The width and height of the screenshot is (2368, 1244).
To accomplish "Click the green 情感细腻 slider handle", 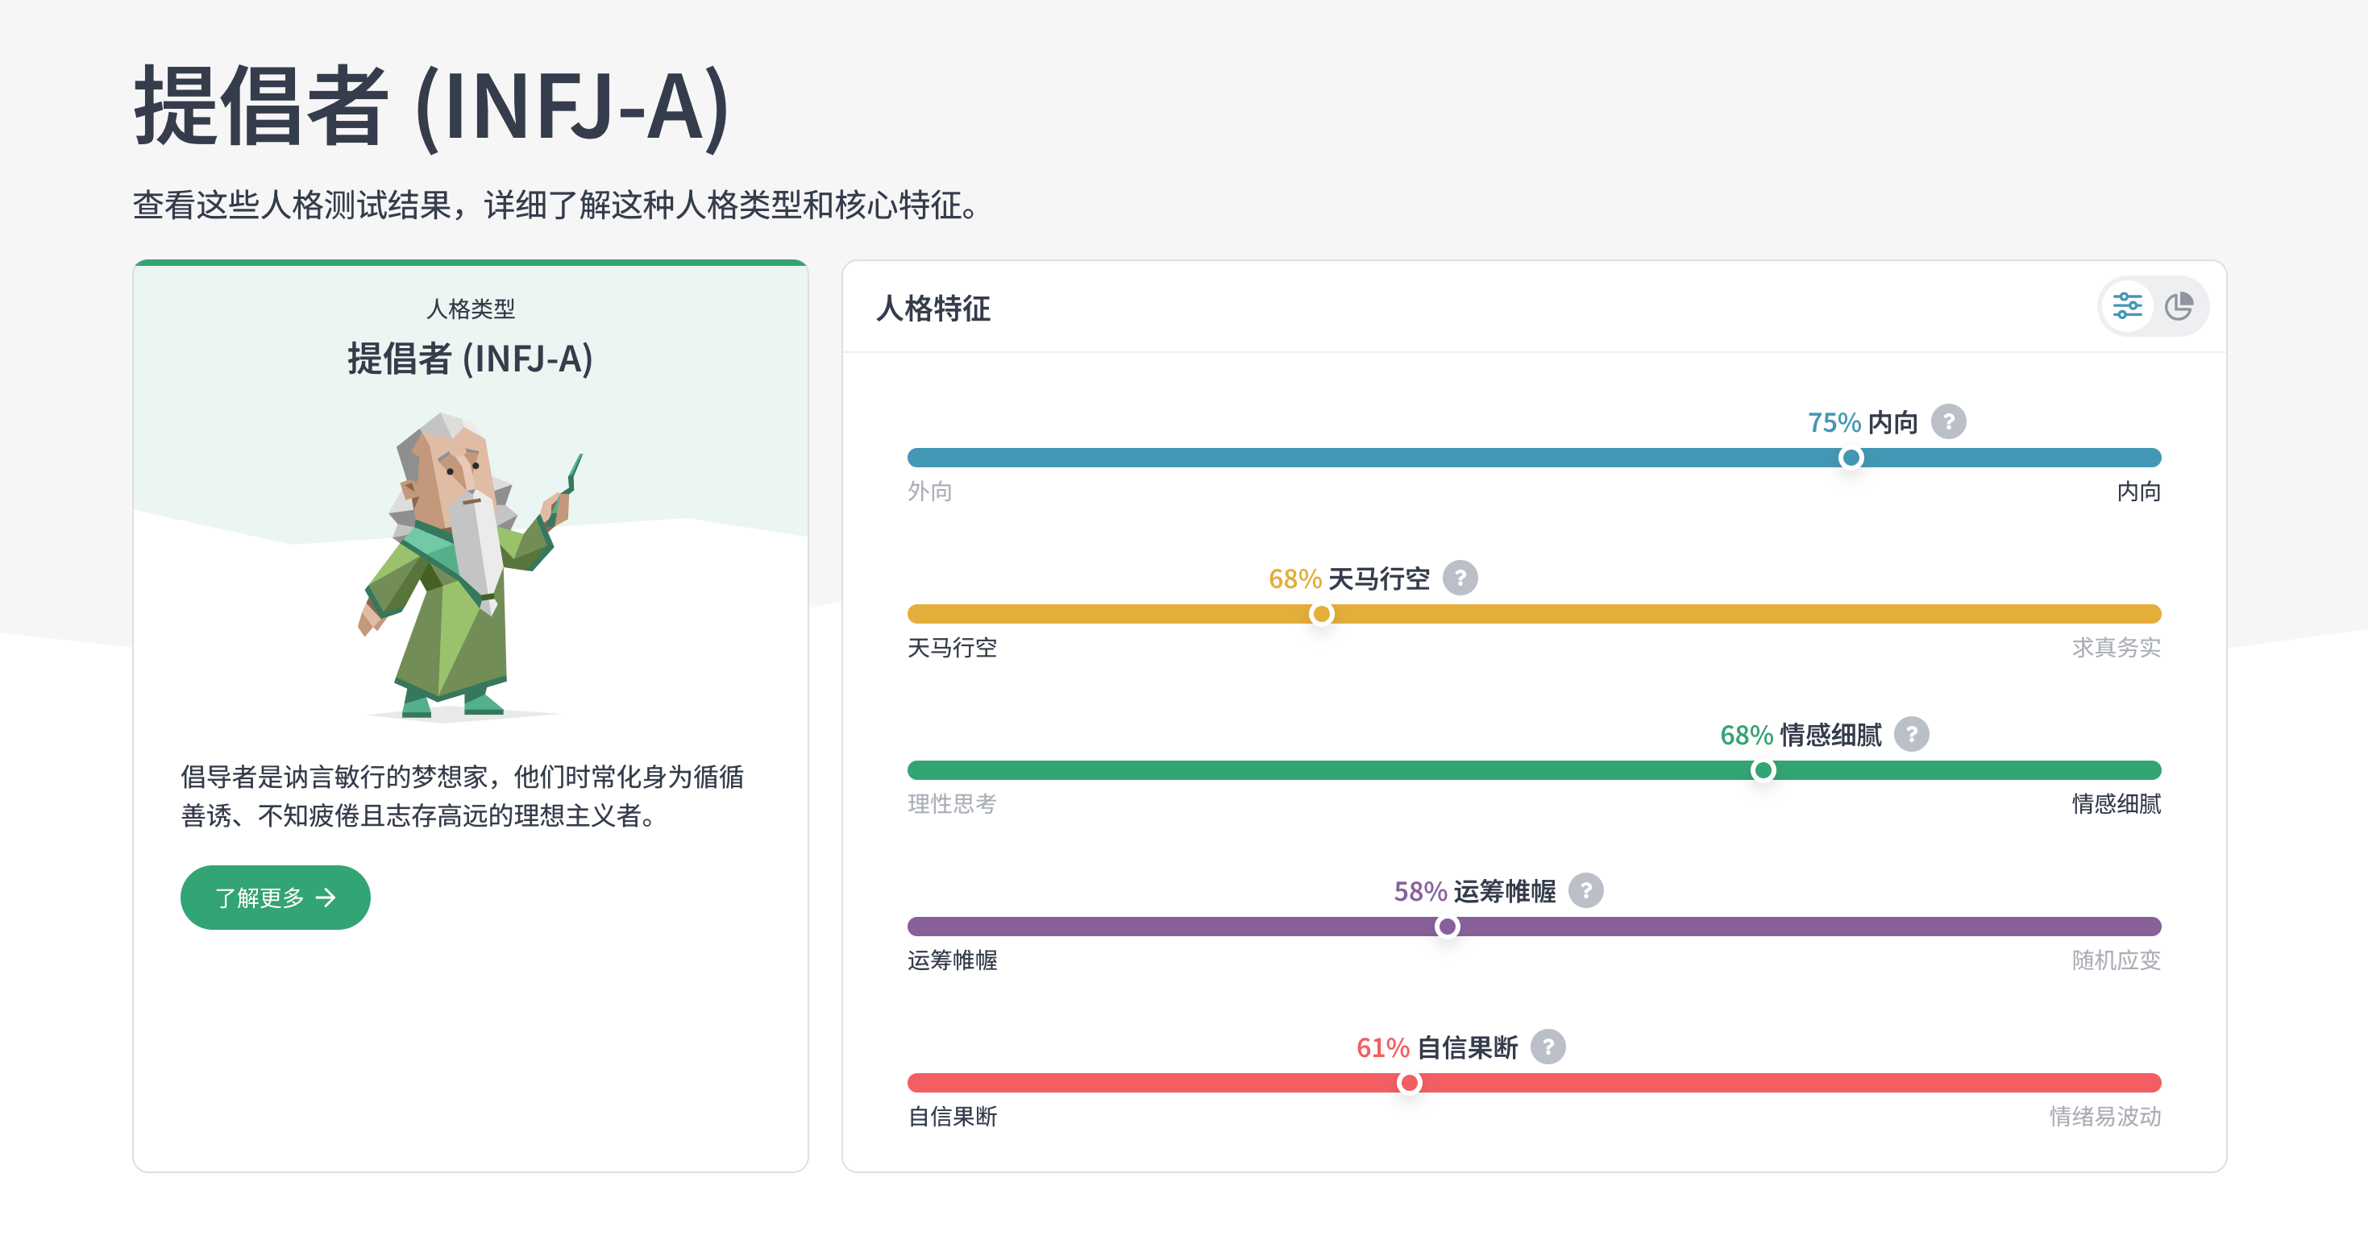I will point(1762,770).
